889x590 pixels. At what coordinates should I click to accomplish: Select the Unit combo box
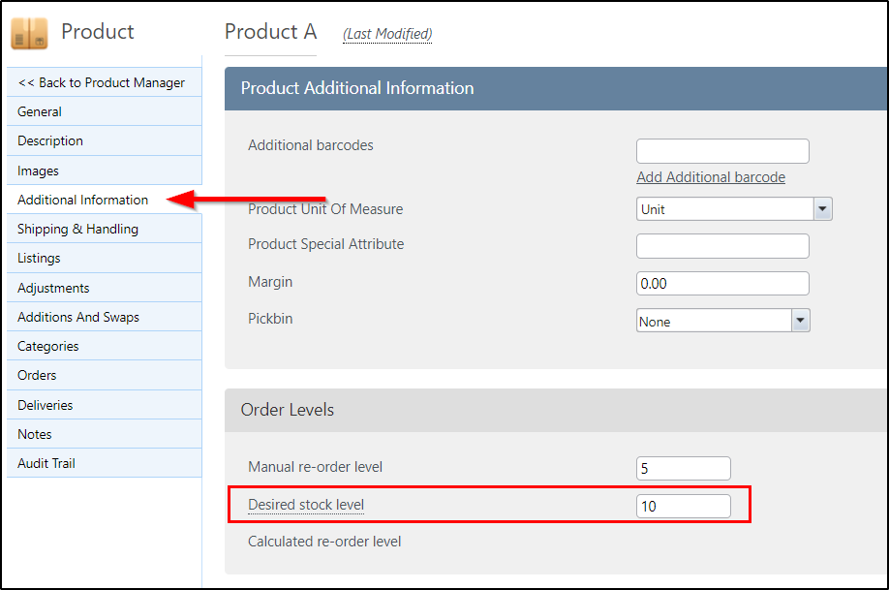[734, 209]
